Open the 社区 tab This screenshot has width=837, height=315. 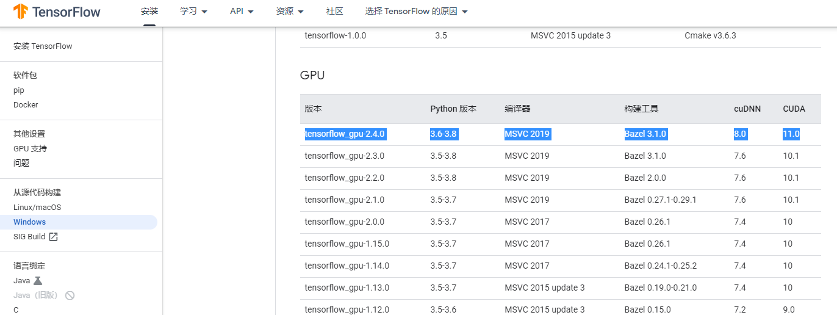[x=334, y=12]
